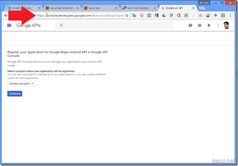Image resolution: width=238 pixels, height=166 pixels.
Task: Open the Office extension icon
Action: click(179, 15)
